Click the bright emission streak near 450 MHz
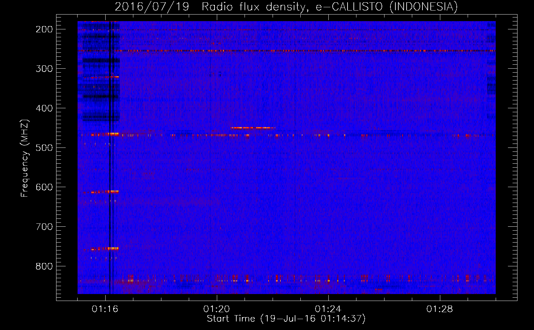This screenshot has width=534, height=330. (x=253, y=128)
